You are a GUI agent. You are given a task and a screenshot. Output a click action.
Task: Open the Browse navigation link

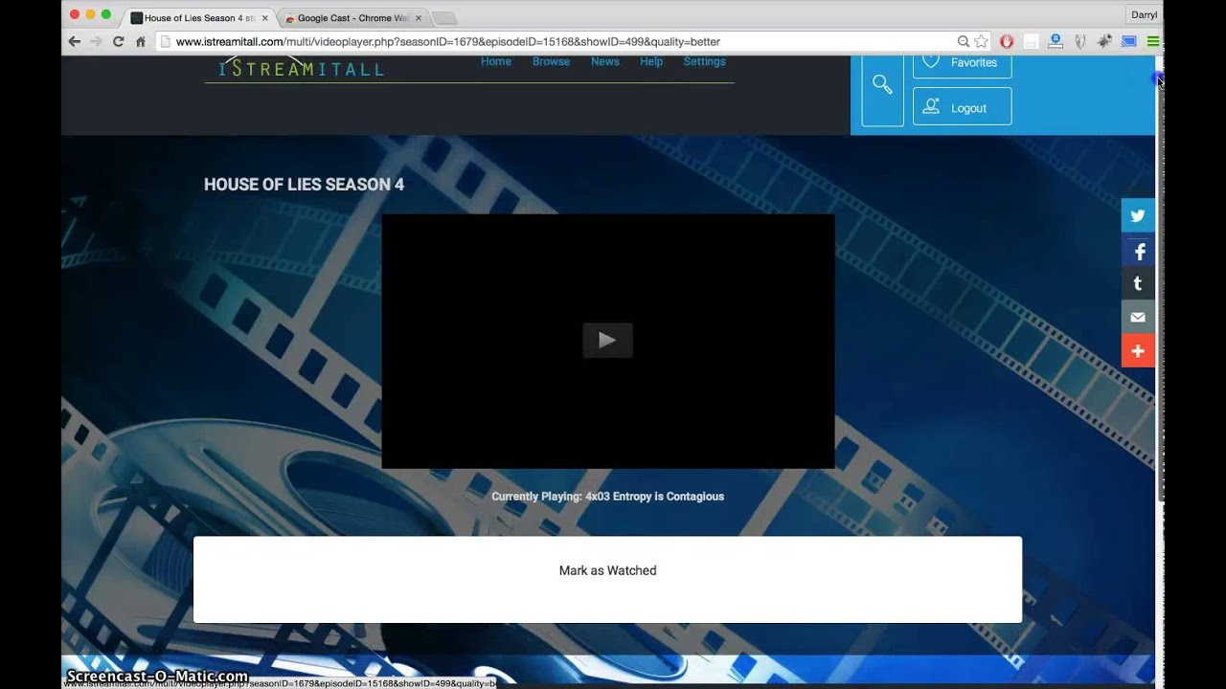click(551, 61)
